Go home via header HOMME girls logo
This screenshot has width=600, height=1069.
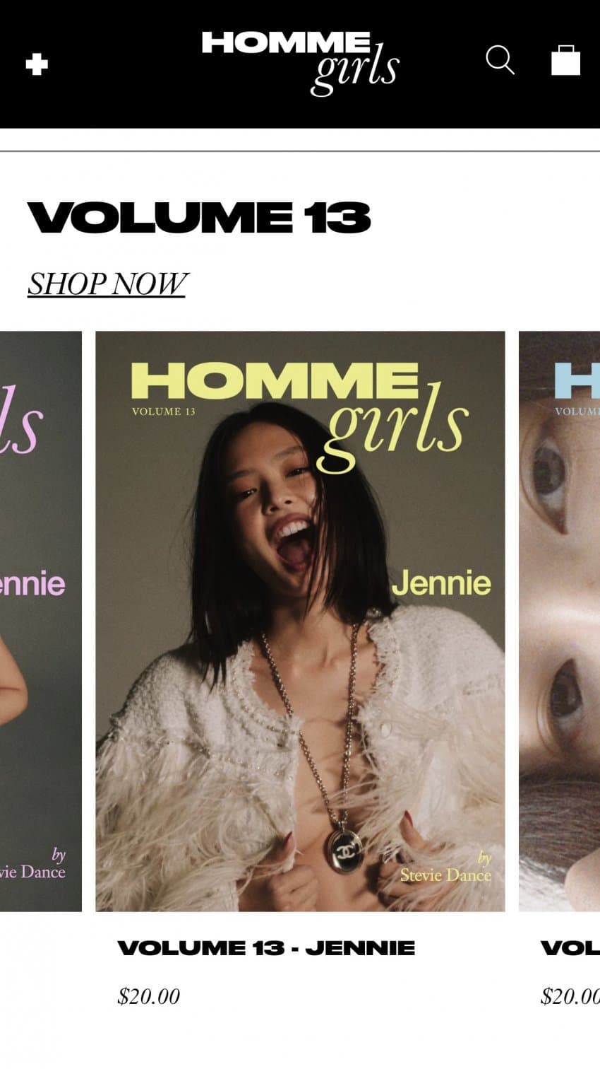301,63
